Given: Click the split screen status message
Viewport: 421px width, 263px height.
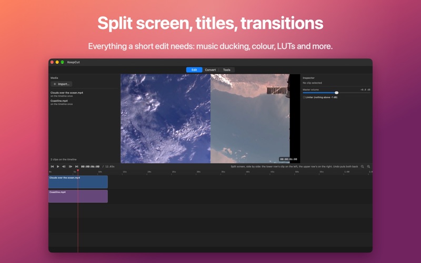Looking at the screenshot, I should point(294,166).
